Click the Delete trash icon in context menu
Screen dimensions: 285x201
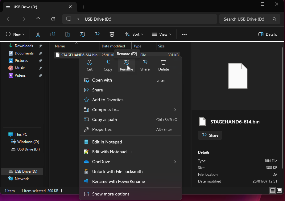tap(163, 62)
